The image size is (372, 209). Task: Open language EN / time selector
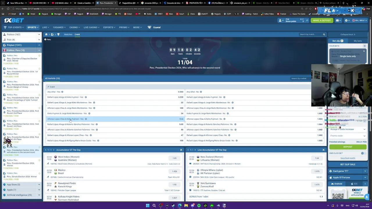click(x=359, y=20)
